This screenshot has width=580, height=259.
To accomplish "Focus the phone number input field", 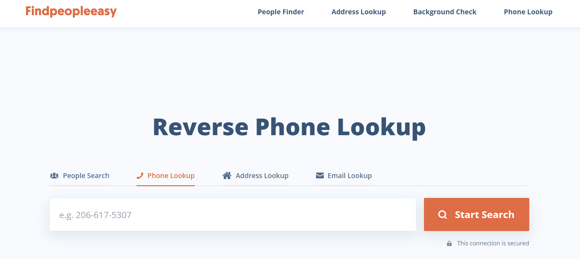I will (x=233, y=214).
